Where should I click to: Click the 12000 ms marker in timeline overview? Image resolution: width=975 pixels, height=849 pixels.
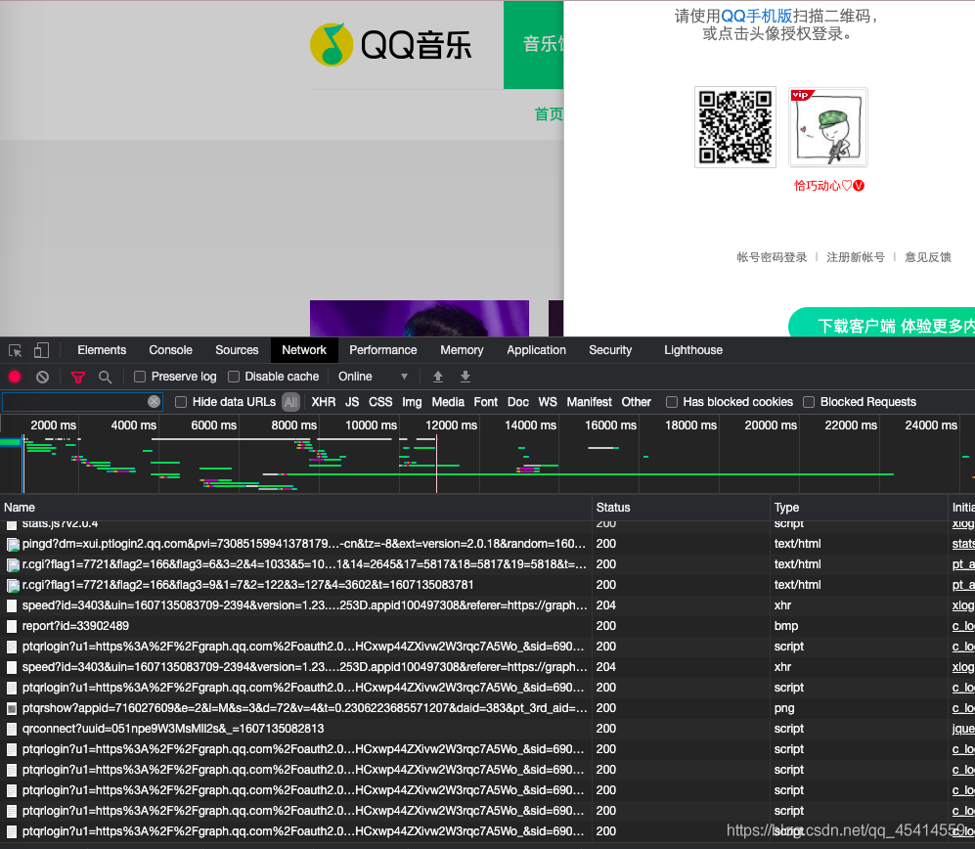451,425
